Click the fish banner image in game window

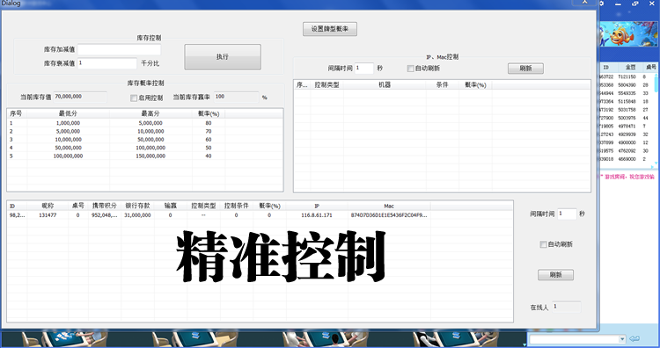coord(628,34)
